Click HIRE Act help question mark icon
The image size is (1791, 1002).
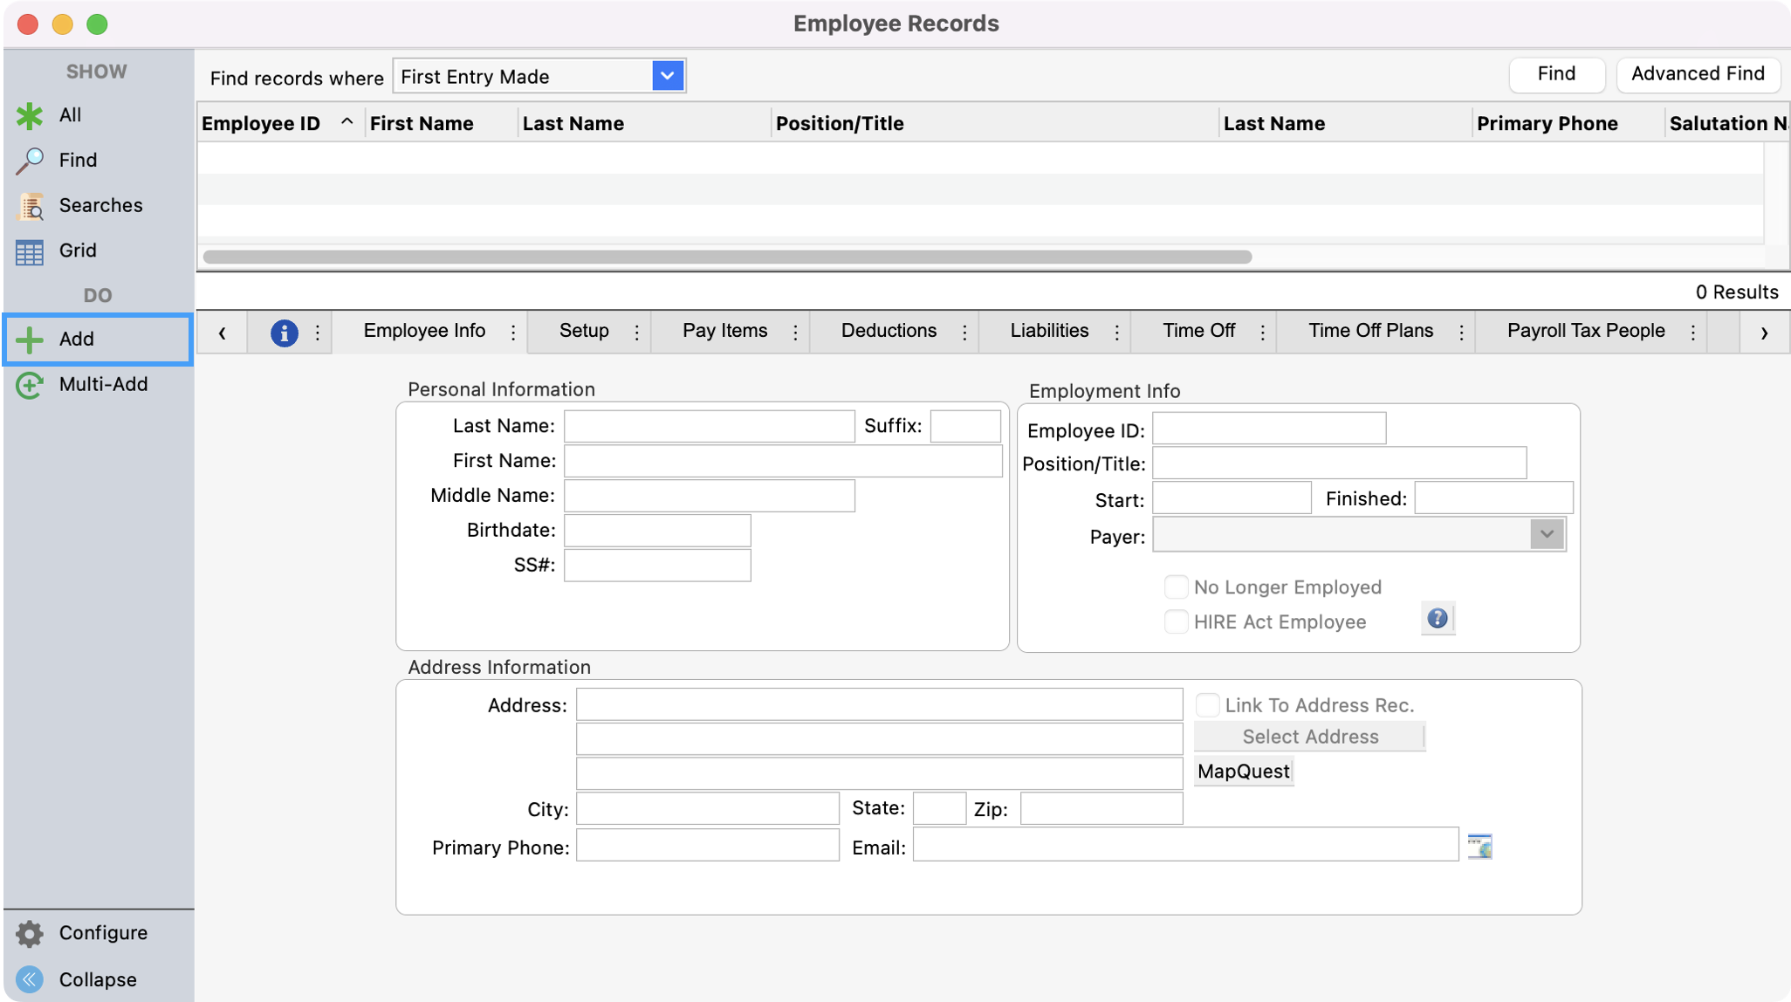[1437, 619]
